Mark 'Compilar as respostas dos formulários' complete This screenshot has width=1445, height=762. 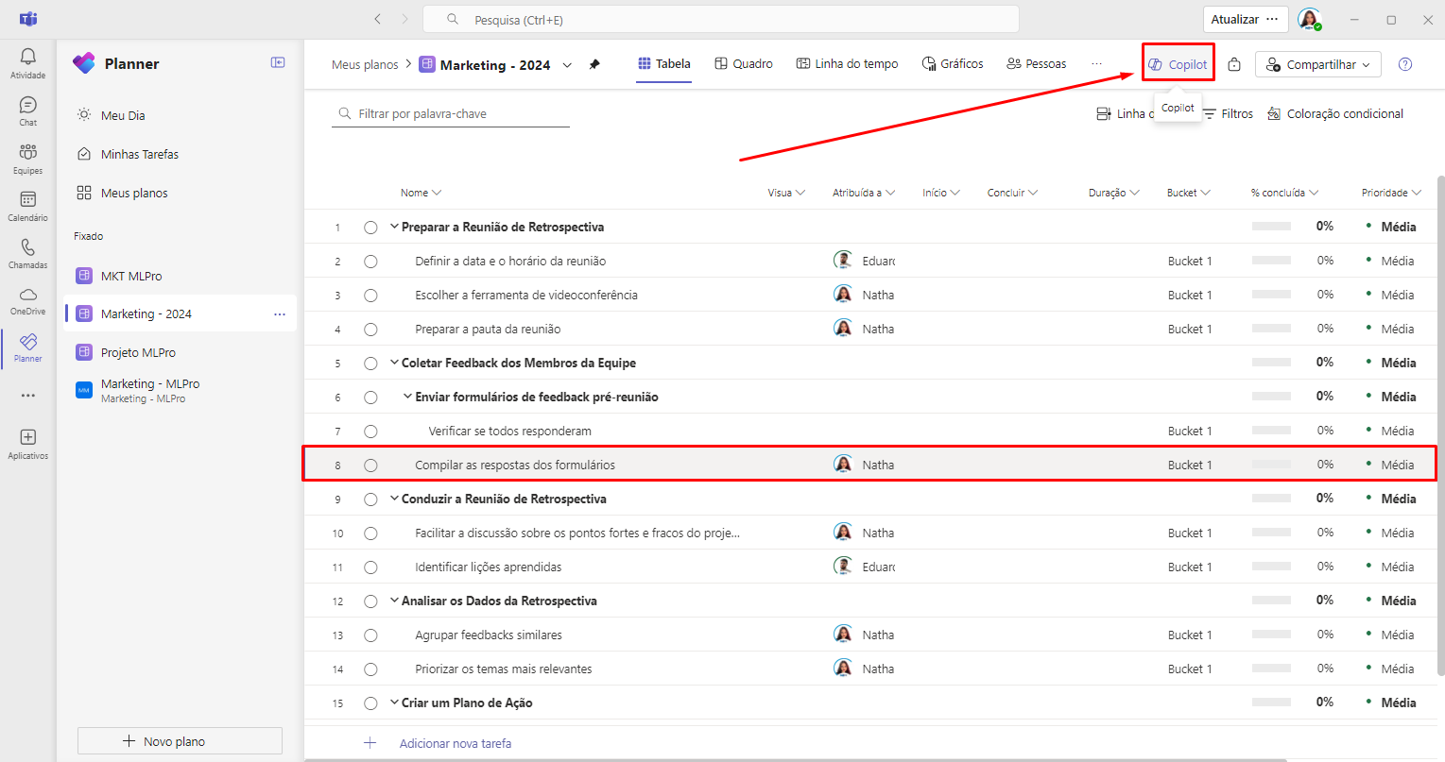(x=370, y=466)
